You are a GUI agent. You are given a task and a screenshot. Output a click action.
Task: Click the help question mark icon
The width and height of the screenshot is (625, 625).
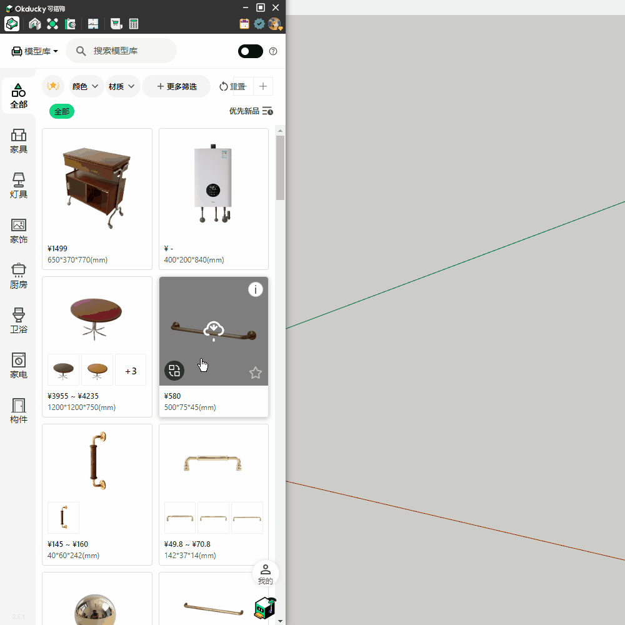pyautogui.click(x=273, y=51)
